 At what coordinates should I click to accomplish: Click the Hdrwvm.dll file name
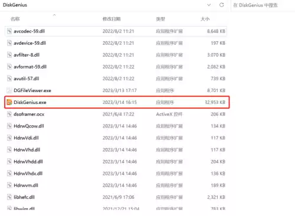pyautogui.click(x=26, y=185)
